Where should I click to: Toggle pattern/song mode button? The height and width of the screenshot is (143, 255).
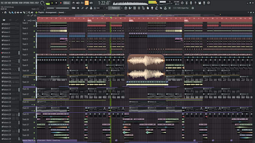point(48,4)
